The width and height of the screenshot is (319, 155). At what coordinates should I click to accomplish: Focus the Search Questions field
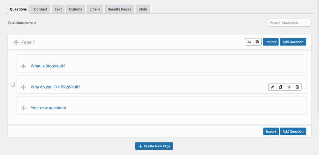(x=289, y=23)
